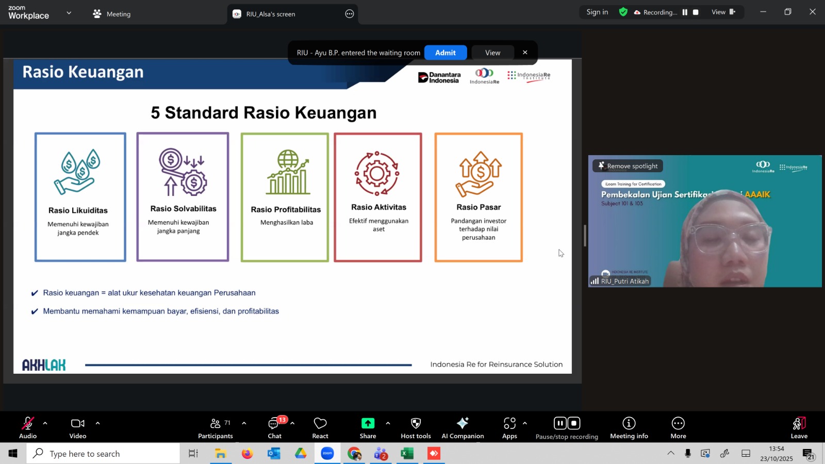Viewport: 825px width, 464px height.
Task: Expand audio settings arrow
Action: pyautogui.click(x=45, y=423)
